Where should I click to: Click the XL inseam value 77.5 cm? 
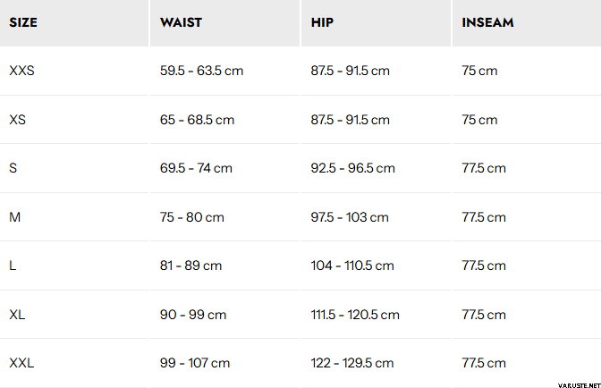click(x=484, y=315)
